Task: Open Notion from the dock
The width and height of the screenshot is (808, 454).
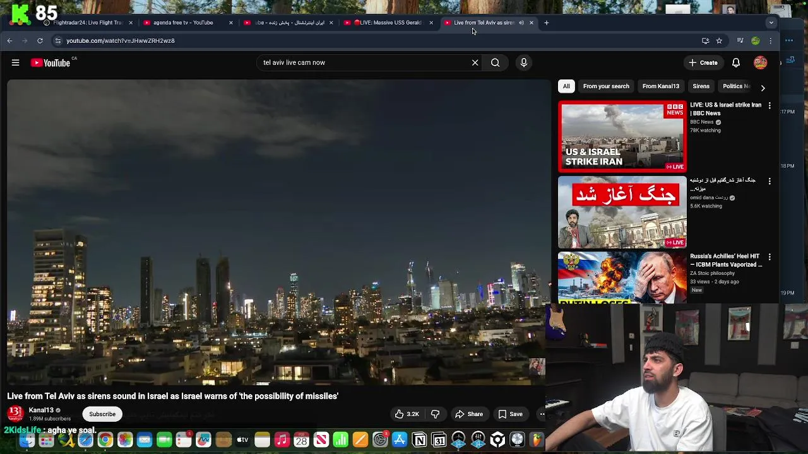Action: [419, 440]
